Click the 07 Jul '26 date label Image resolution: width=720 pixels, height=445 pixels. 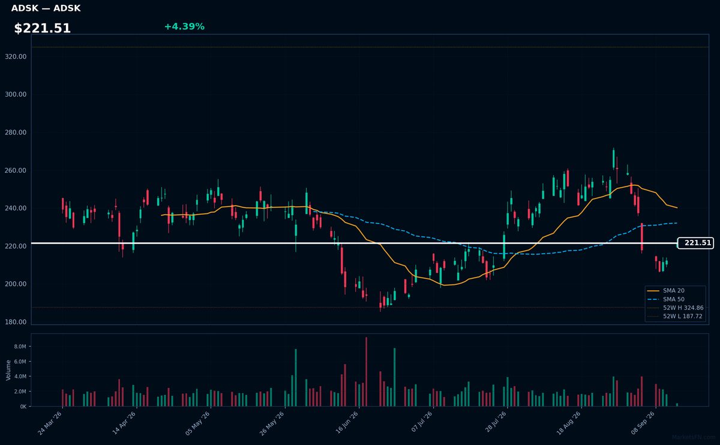[x=421, y=423]
